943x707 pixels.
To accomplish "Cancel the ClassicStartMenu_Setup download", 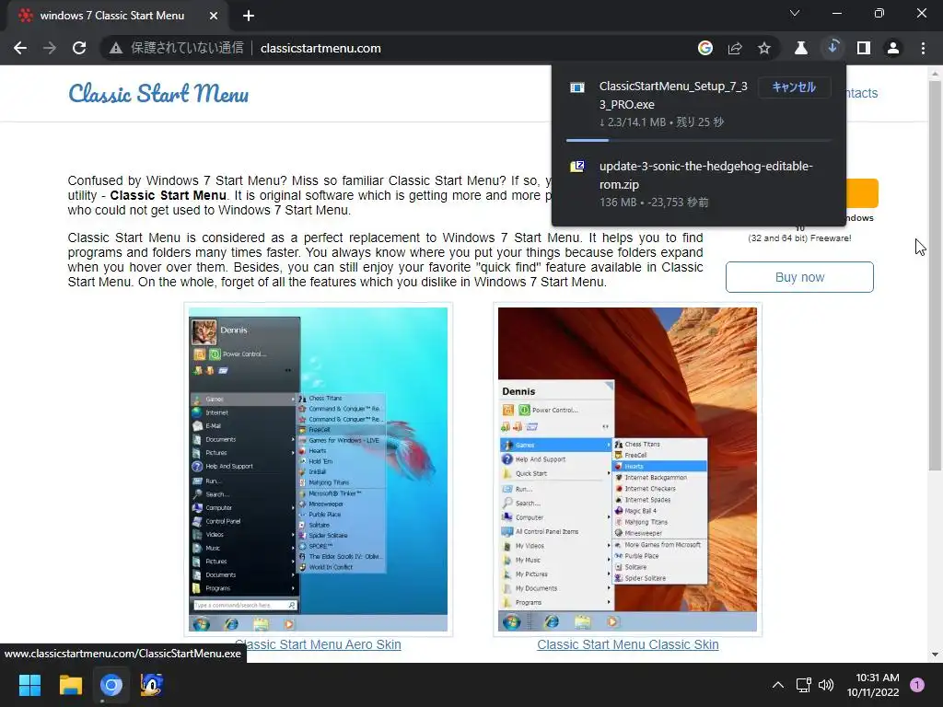I will point(793,87).
